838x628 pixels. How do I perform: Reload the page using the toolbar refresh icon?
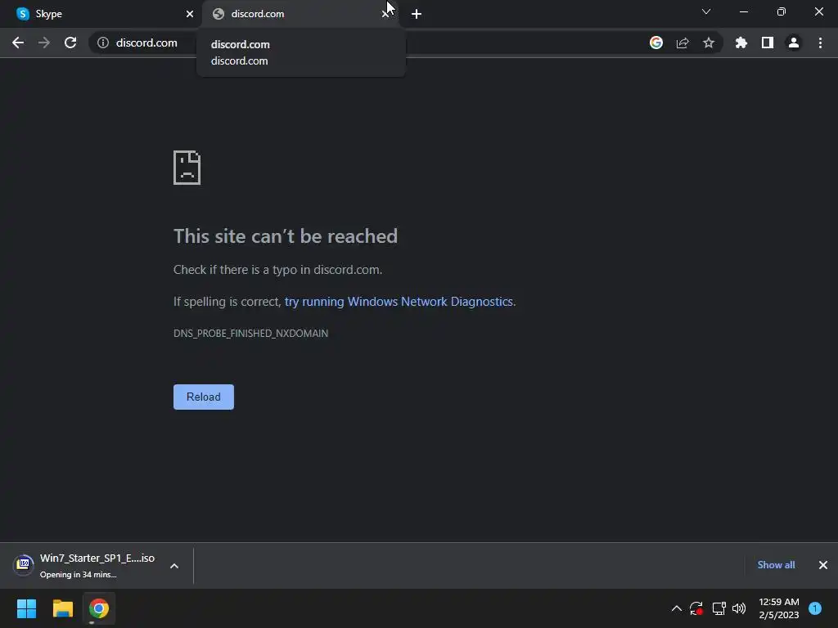tap(70, 43)
